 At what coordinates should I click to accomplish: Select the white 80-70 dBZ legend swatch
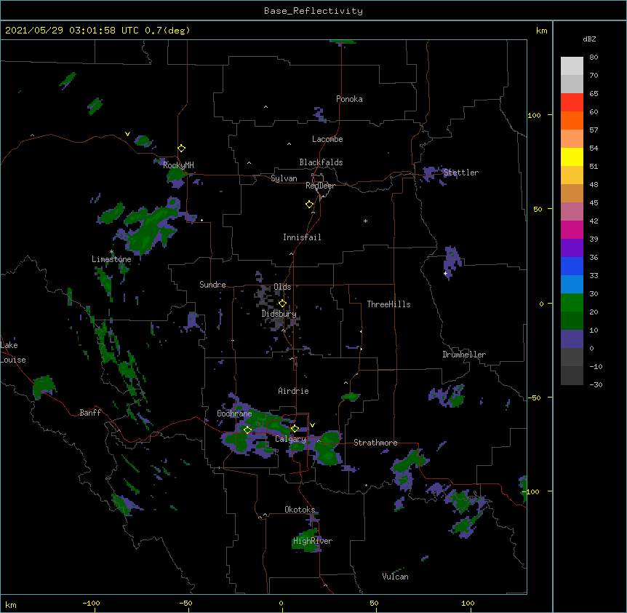tap(572, 66)
